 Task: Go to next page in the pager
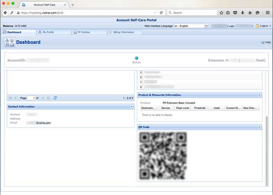(43, 98)
